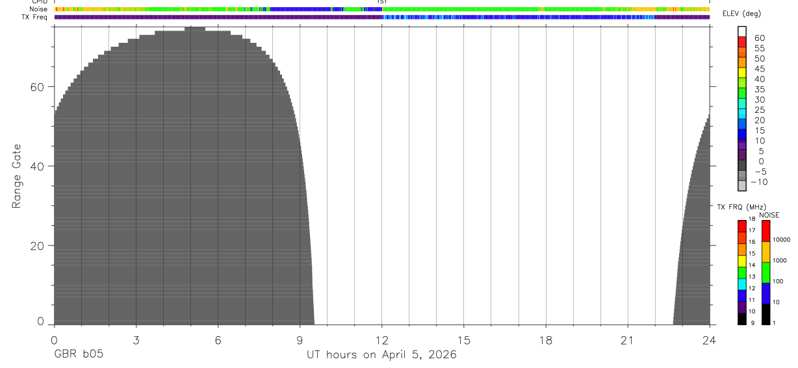Click the '9' tick on the UT hours axis

pyautogui.click(x=300, y=340)
